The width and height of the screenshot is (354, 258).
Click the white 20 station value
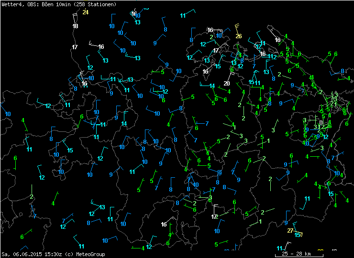coord(227,84)
